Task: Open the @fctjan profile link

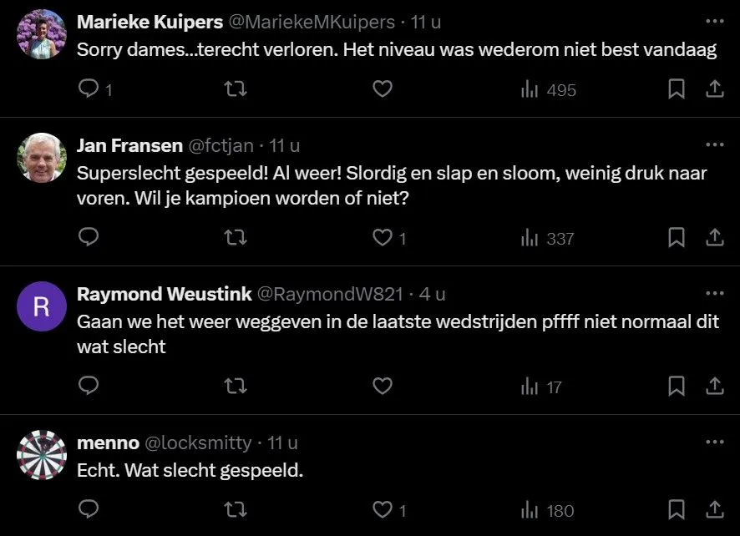Action: point(220,144)
